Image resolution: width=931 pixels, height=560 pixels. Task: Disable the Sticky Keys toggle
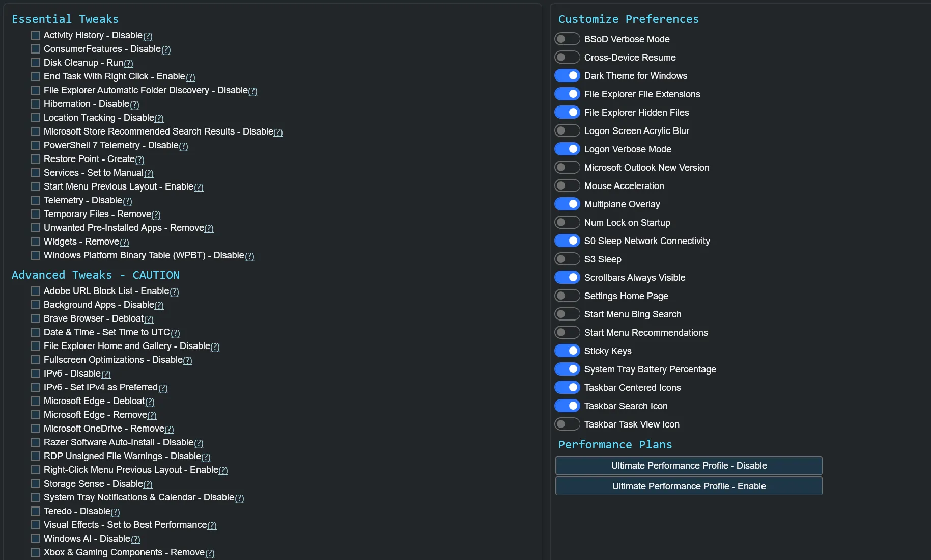(567, 351)
